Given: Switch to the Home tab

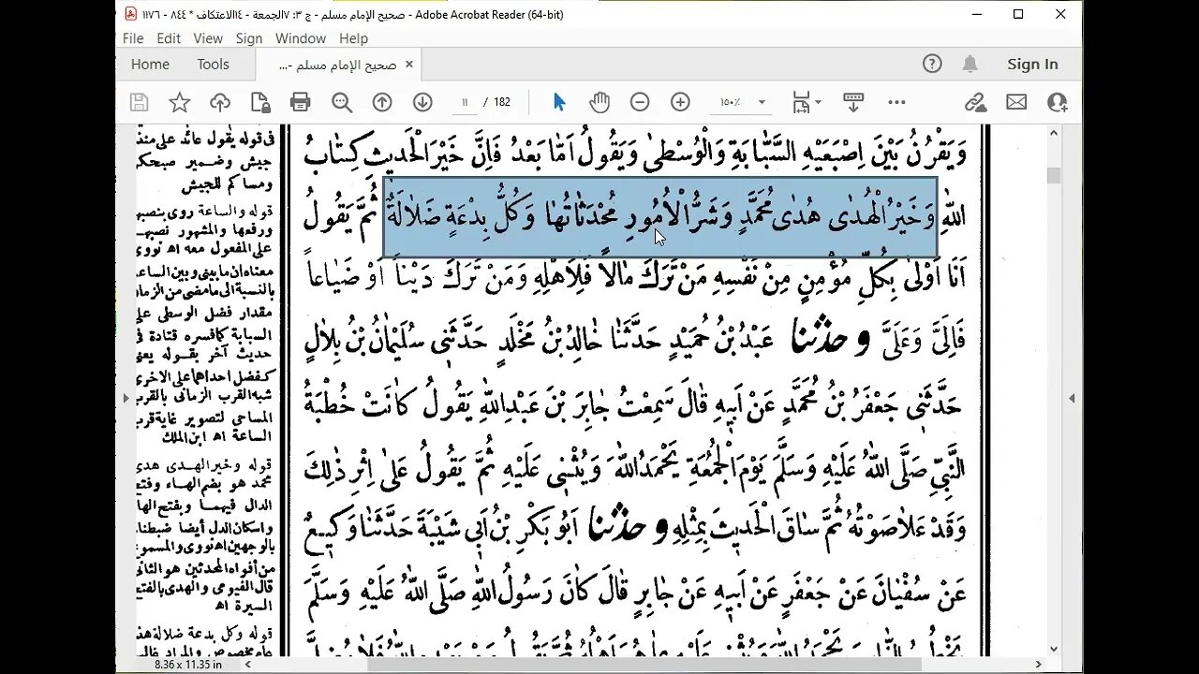Looking at the screenshot, I should 150,64.
